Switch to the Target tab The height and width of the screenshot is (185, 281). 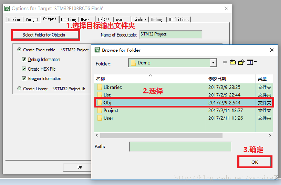pos(32,19)
